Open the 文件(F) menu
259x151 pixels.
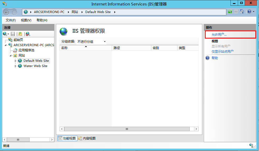[x=10, y=20]
